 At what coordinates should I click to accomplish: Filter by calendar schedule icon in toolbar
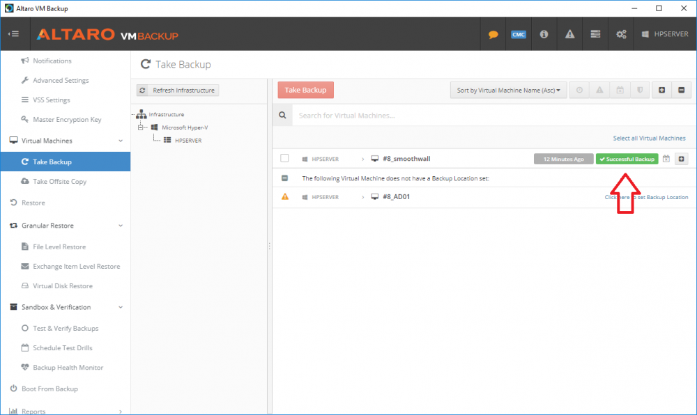620,90
